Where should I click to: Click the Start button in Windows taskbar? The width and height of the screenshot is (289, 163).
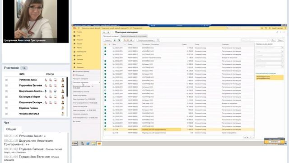75,144
